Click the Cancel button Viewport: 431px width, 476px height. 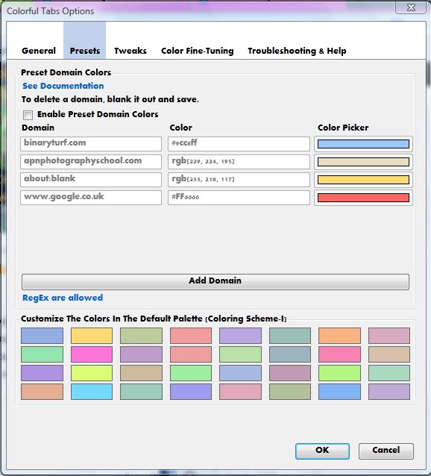coord(386,451)
